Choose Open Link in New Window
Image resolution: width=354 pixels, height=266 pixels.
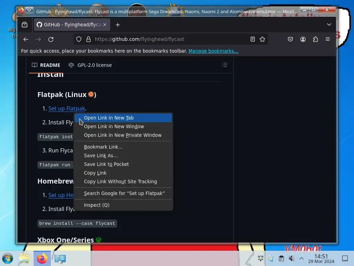coord(123,126)
